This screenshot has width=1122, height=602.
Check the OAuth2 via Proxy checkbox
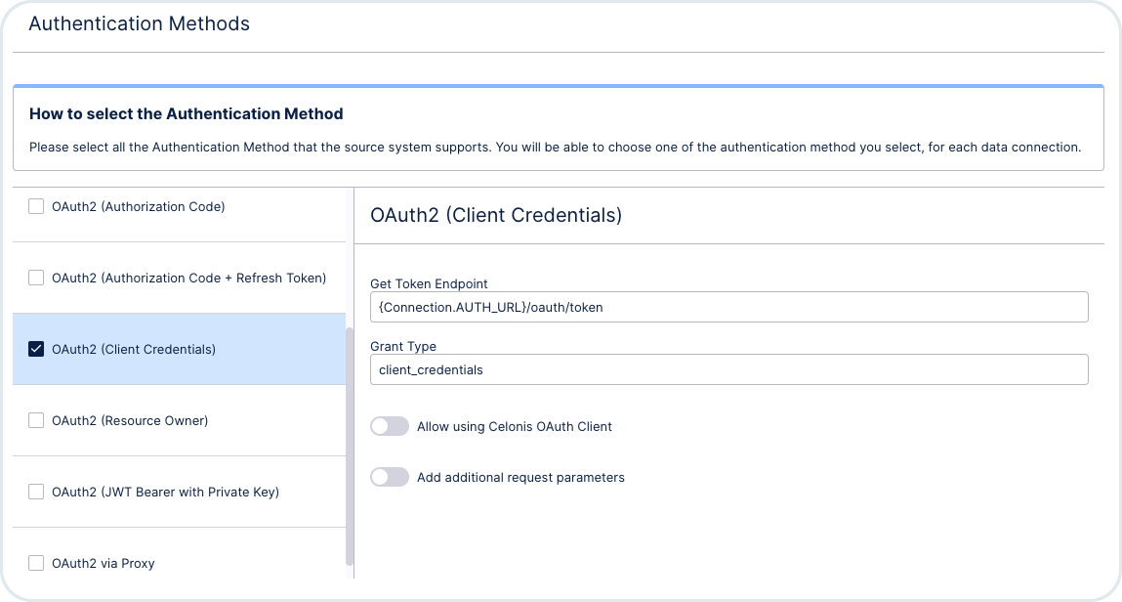pos(36,563)
